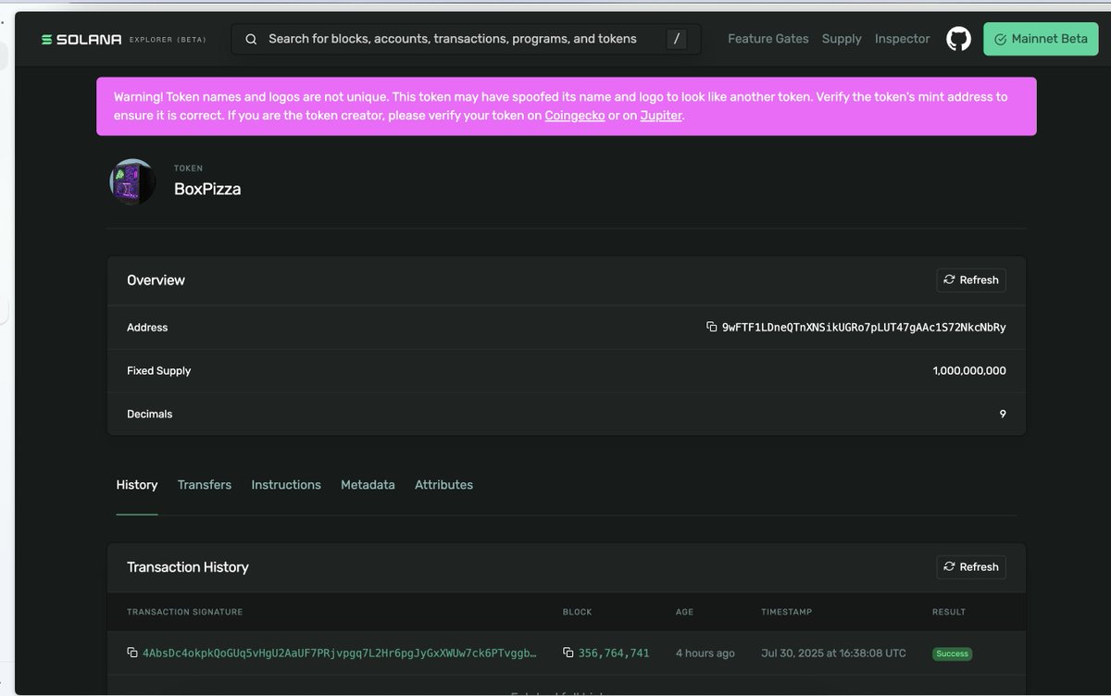Screen dimensions: 1111x696
Task: Click the Solana Explorer logo
Action: (x=123, y=39)
